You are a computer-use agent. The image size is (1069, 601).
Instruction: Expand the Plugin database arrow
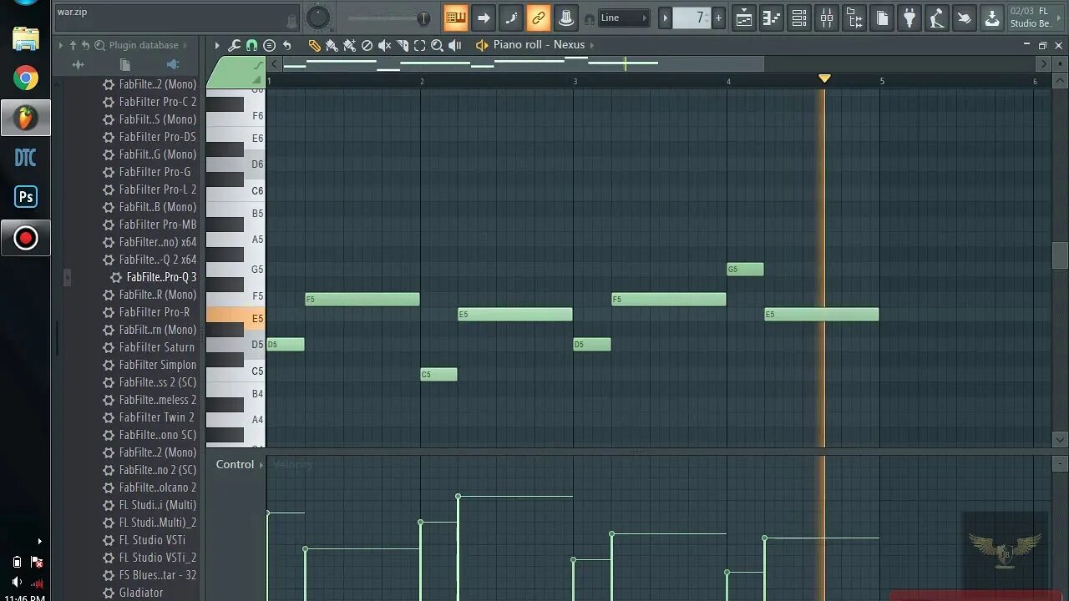pos(185,45)
